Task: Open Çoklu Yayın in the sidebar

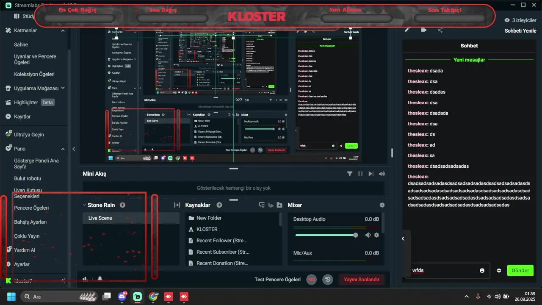Action: [x=27, y=236]
